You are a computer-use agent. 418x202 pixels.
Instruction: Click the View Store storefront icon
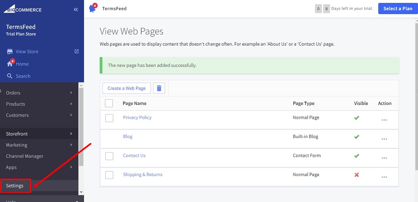pos(10,51)
